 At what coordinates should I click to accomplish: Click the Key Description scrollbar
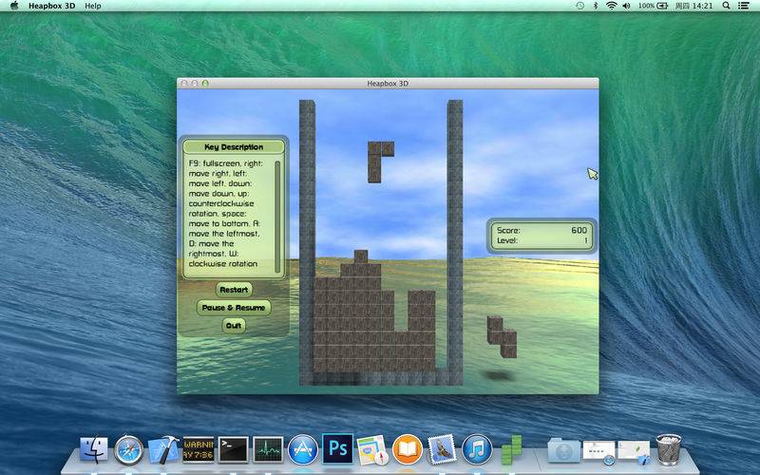(277, 216)
